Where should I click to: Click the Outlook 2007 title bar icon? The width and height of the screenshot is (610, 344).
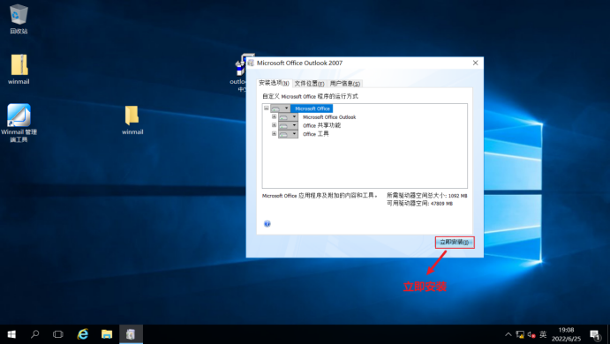coord(251,63)
